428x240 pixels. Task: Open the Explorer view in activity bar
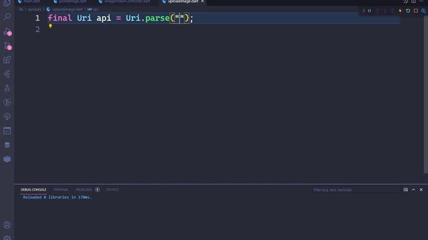(x=7, y=3)
